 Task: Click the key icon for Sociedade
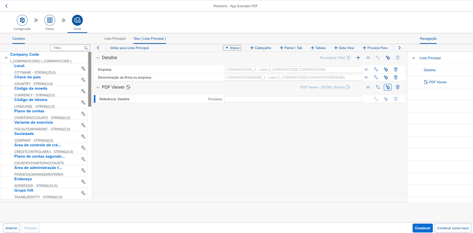[x=83, y=136]
